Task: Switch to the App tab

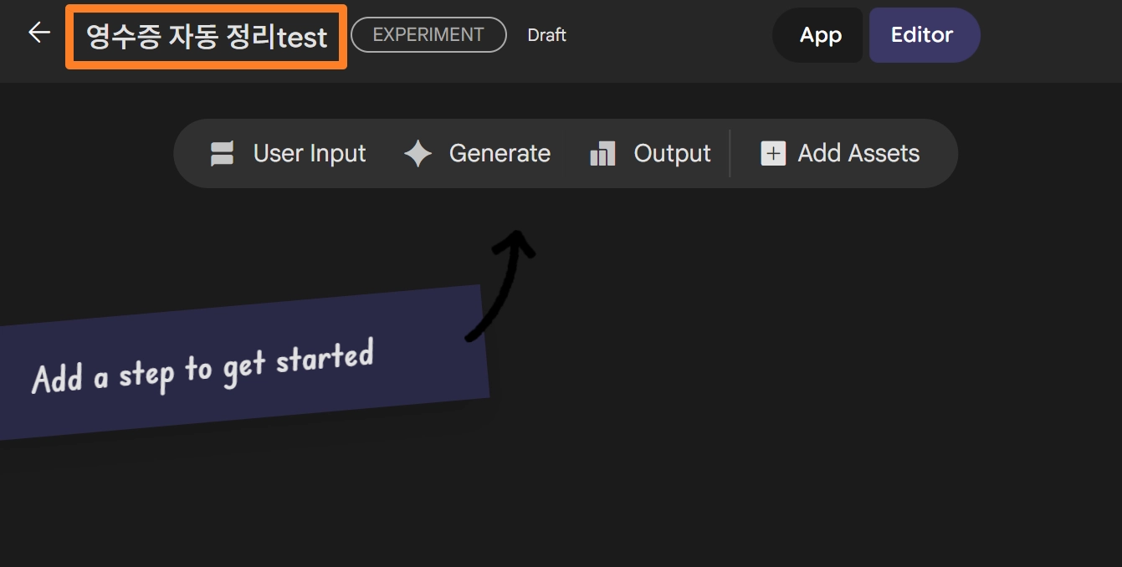Action: pos(820,35)
